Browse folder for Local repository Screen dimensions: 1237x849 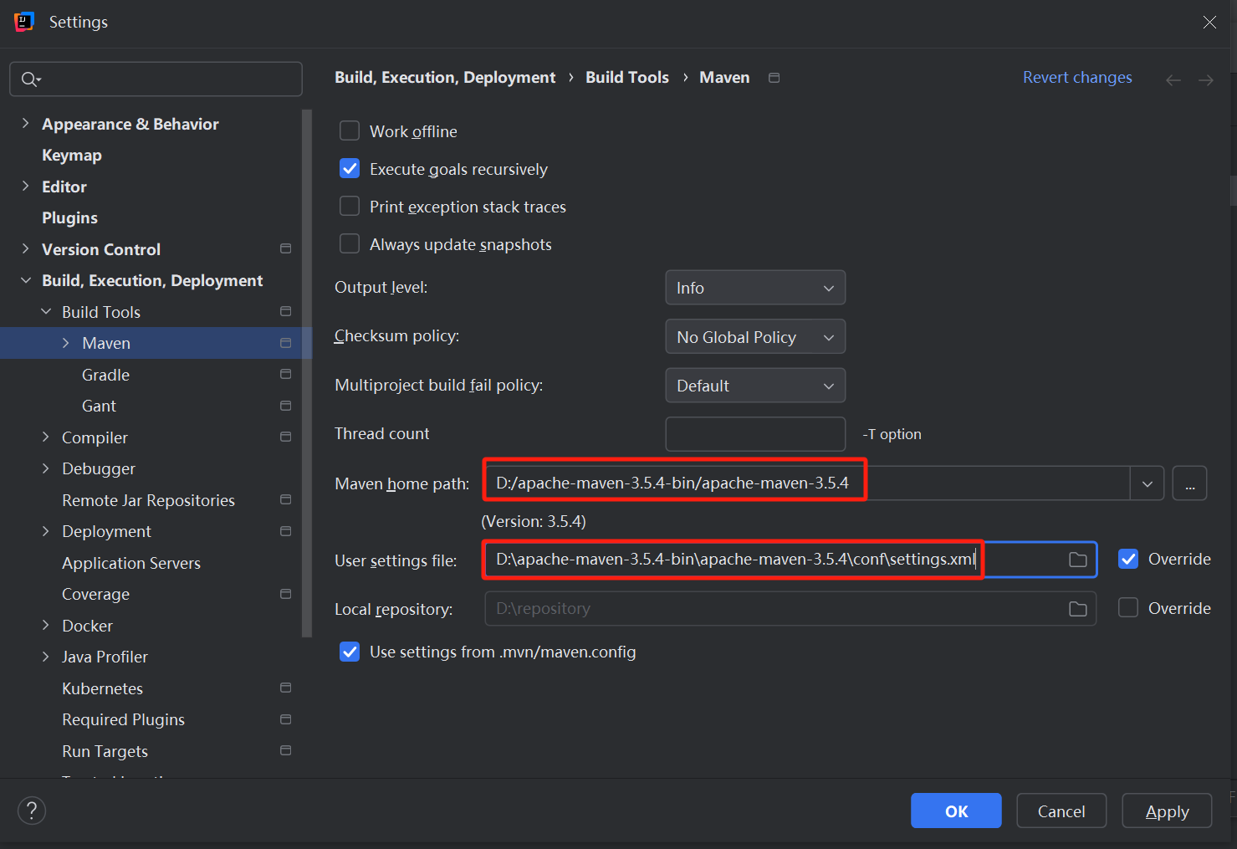[x=1078, y=609]
